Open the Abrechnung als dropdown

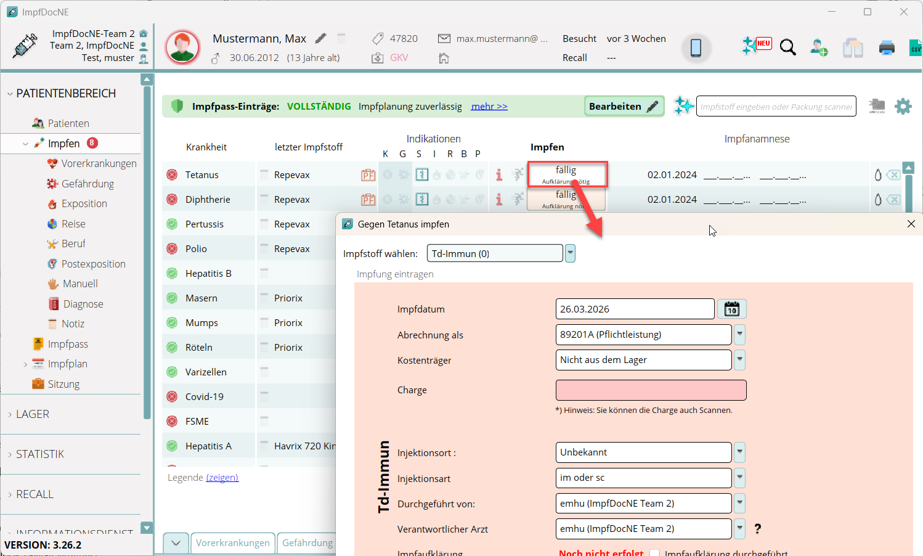point(739,335)
